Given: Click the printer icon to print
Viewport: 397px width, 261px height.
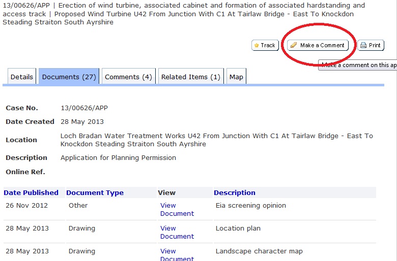Looking at the screenshot, I should (x=363, y=46).
